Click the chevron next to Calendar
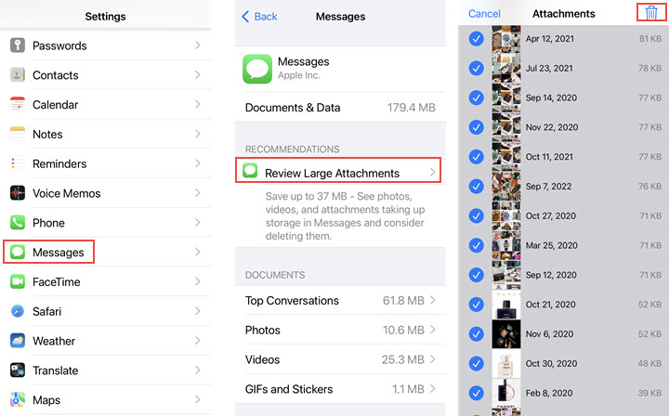The width and height of the screenshot is (669, 416). (x=197, y=105)
